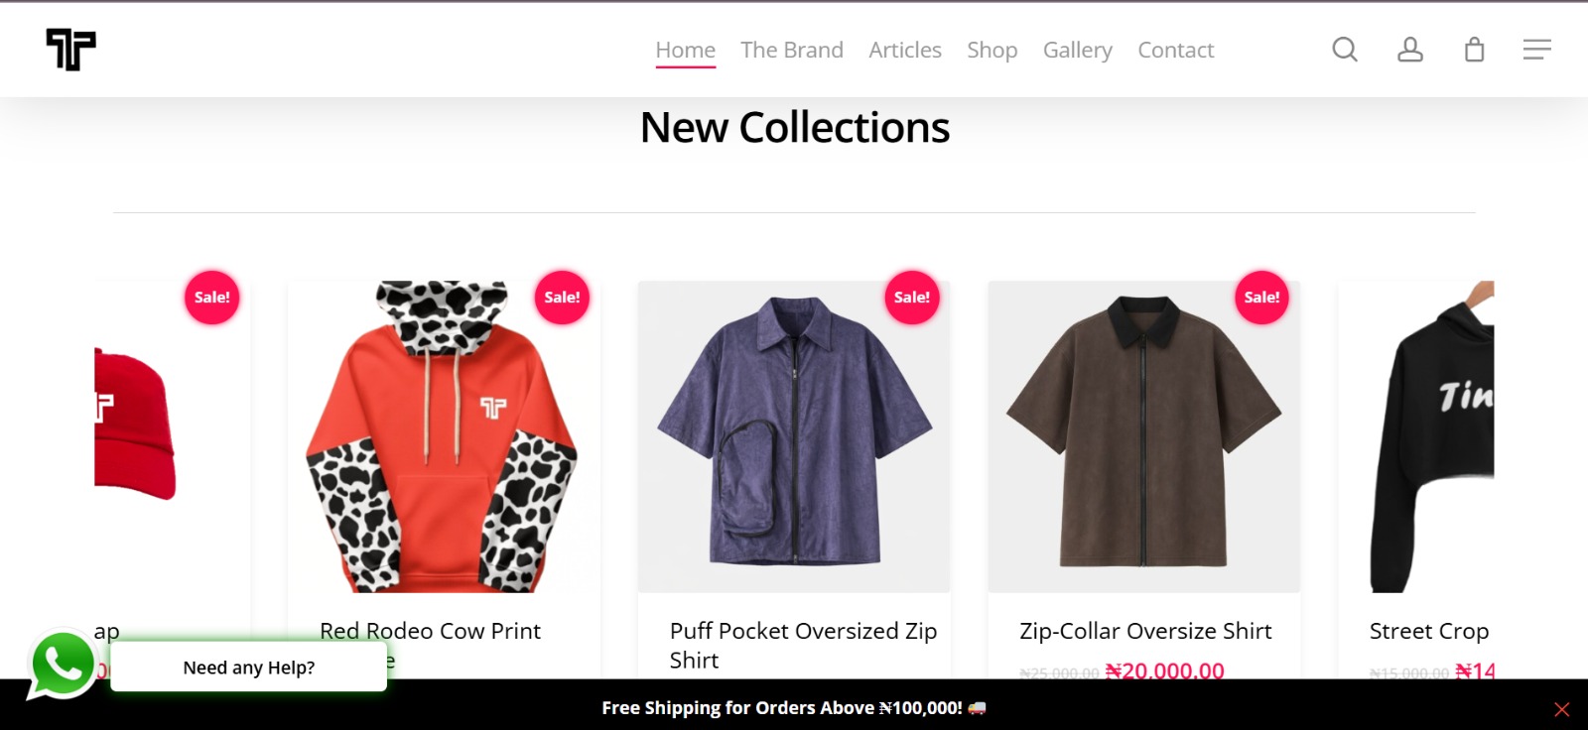Click the Need any Help? bubble
Viewport: 1588px width, 730px height.
coord(248,668)
